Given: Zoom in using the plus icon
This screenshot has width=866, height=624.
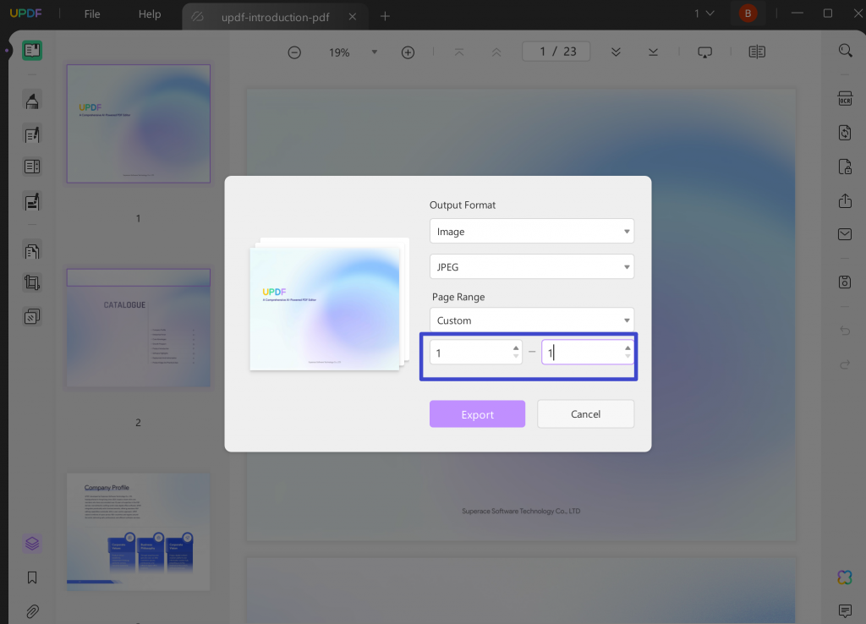Looking at the screenshot, I should click(x=408, y=52).
